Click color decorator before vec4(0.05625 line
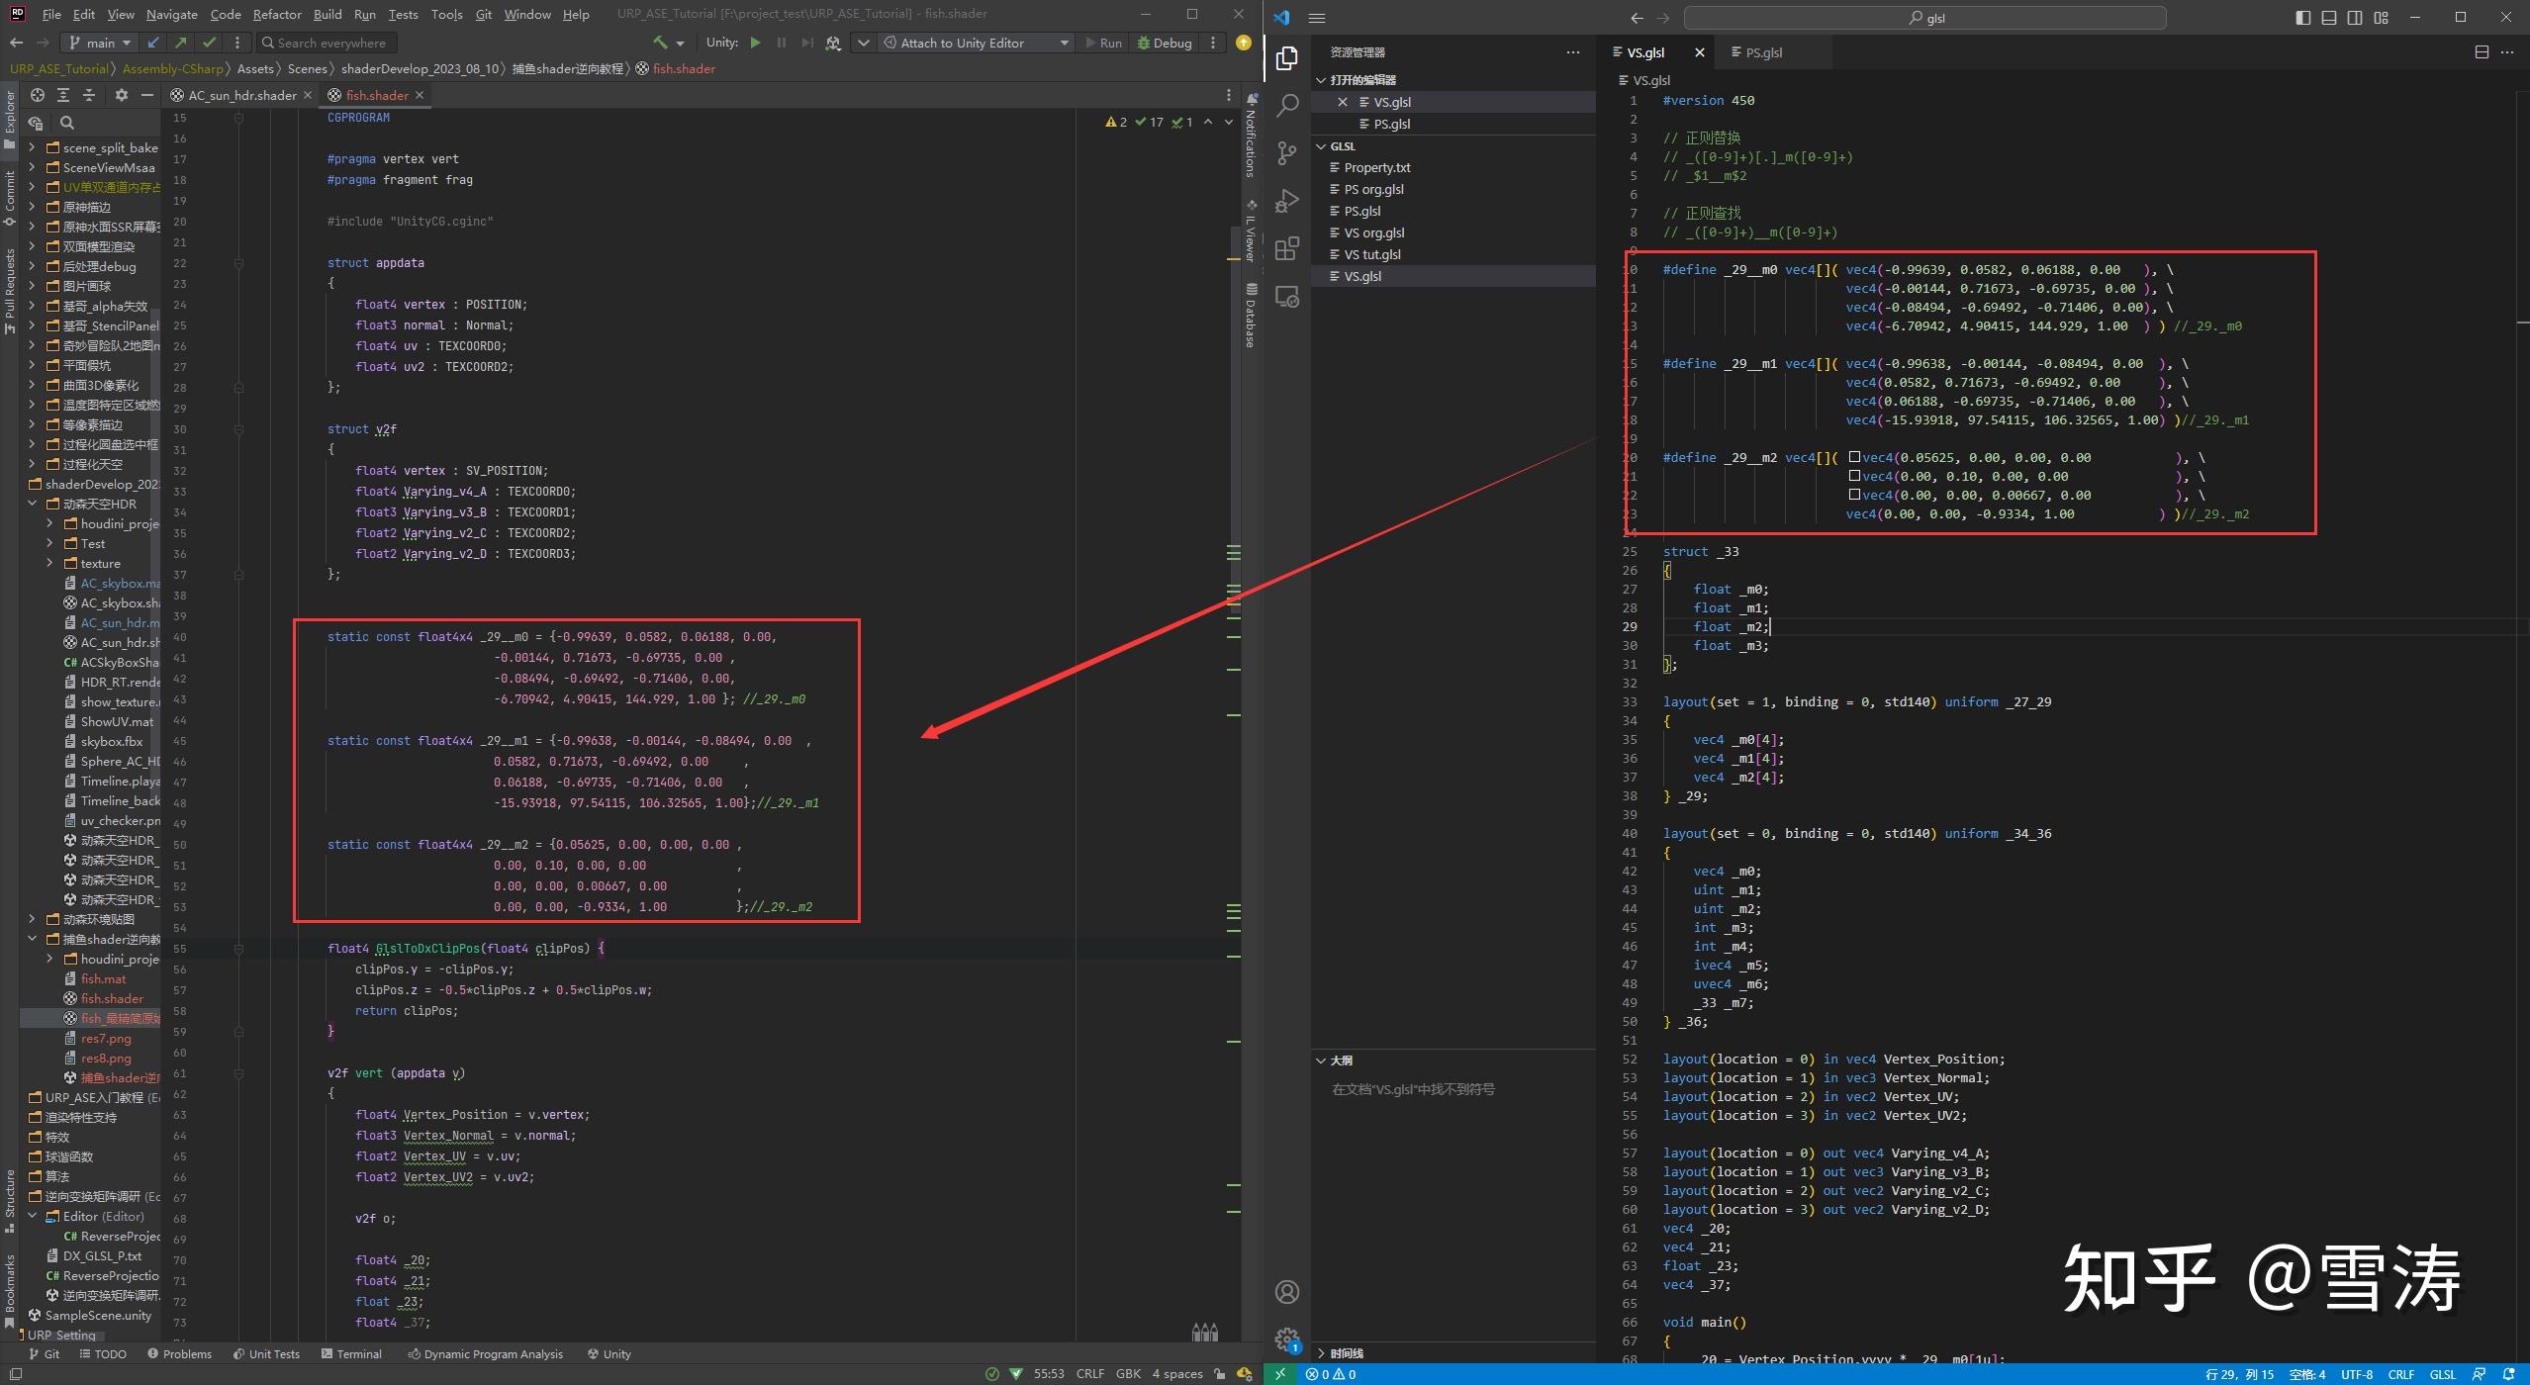 [1854, 457]
